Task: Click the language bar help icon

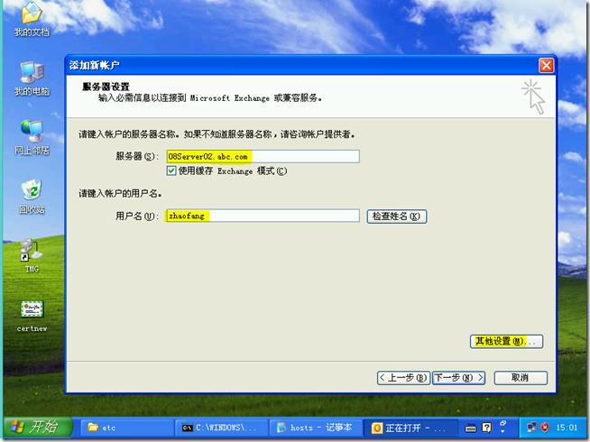Action: point(487,428)
